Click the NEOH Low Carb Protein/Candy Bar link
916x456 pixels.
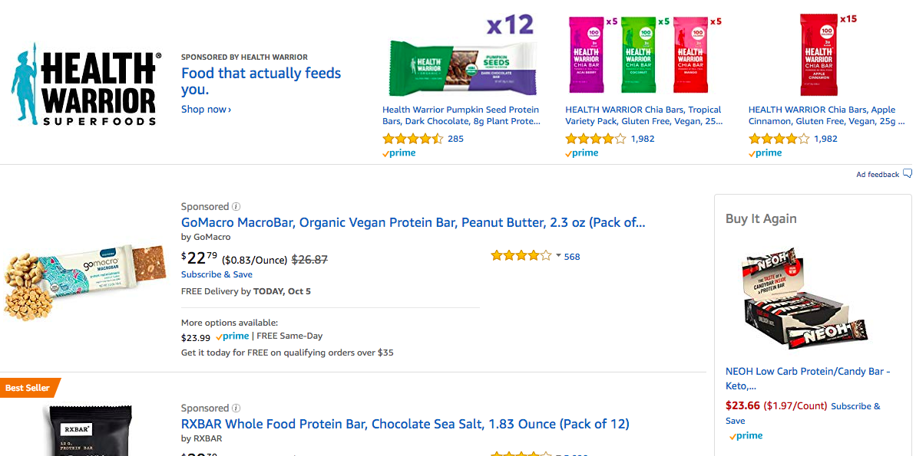808,379
